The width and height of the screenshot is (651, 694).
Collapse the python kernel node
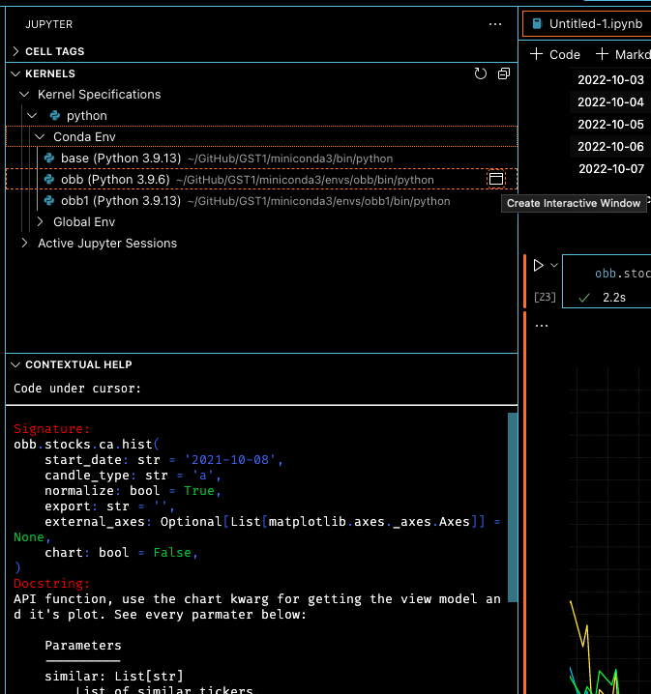[32, 116]
